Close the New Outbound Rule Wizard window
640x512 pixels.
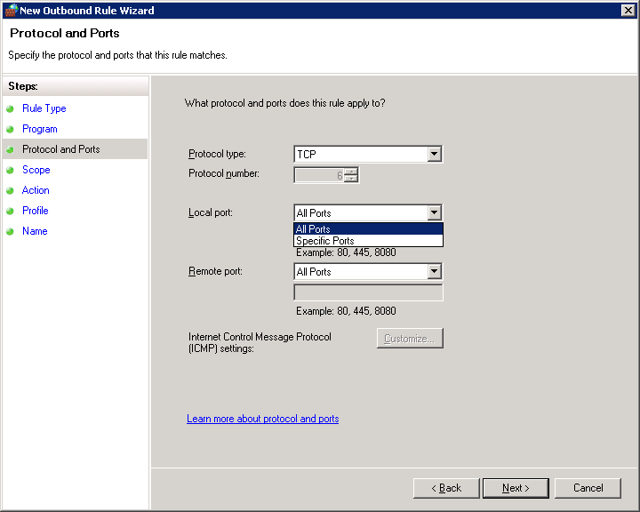click(x=628, y=10)
